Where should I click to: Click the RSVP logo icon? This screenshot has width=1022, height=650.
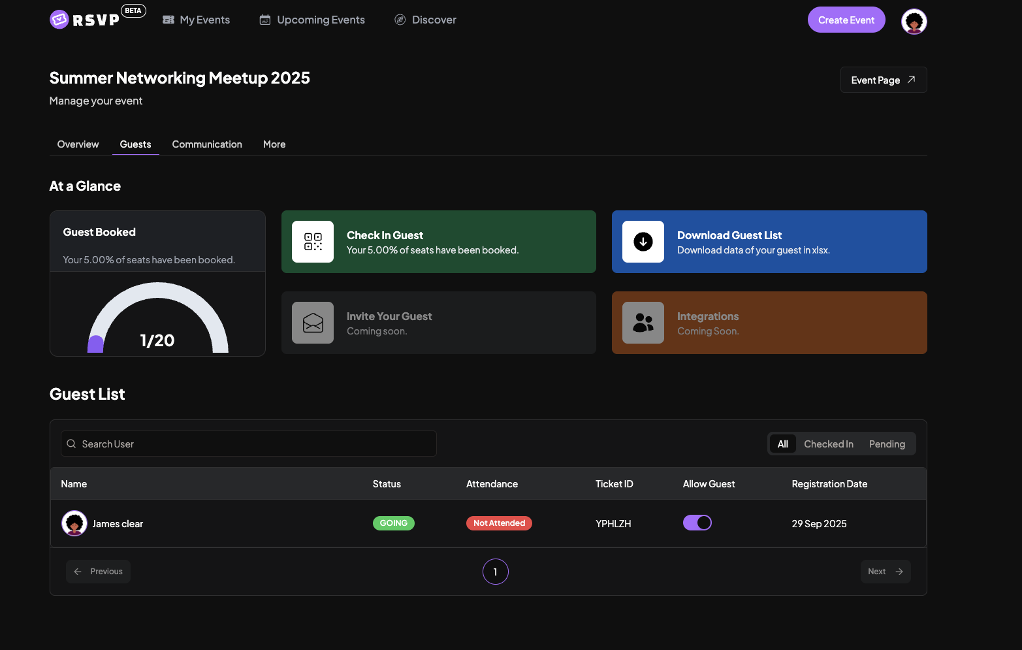(59, 20)
